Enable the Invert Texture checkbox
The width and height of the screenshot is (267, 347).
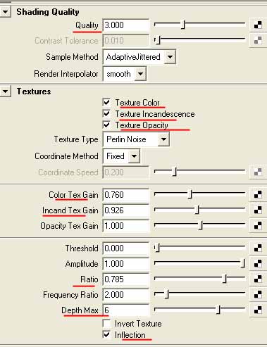pyautogui.click(x=106, y=324)
